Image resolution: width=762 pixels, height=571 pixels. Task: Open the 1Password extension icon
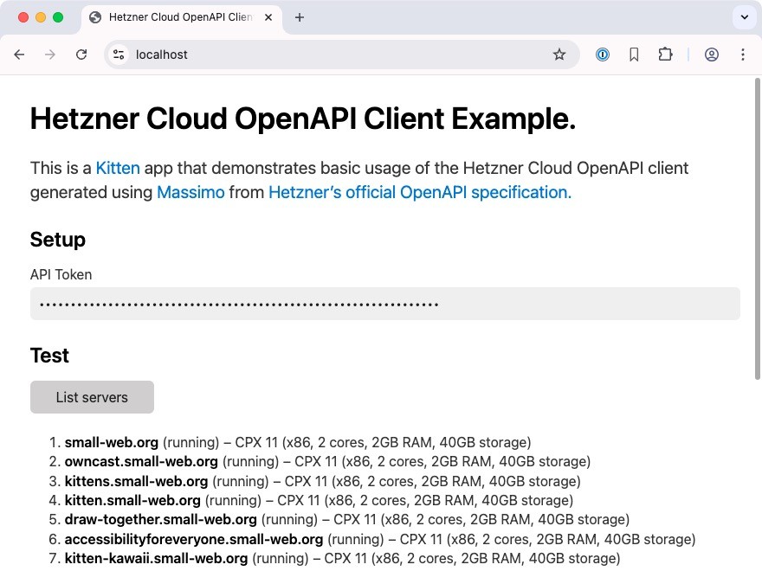click(x=603, y=55)
